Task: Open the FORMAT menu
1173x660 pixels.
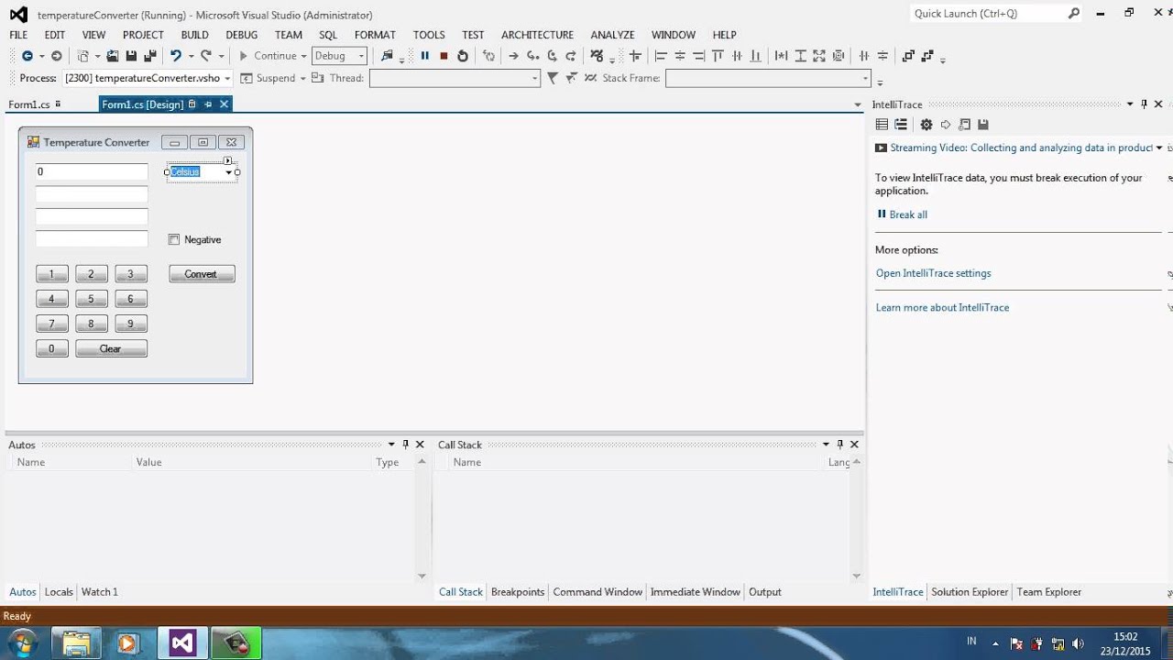Action: [375, 35]
